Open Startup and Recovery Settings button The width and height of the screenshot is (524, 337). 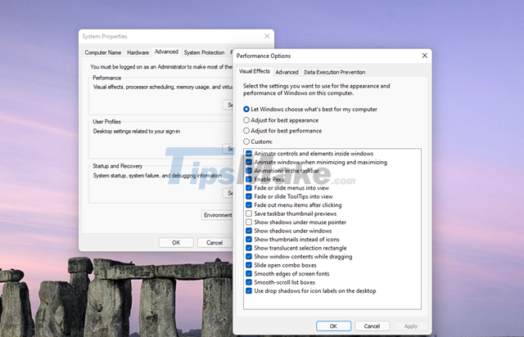pos(228,193)
